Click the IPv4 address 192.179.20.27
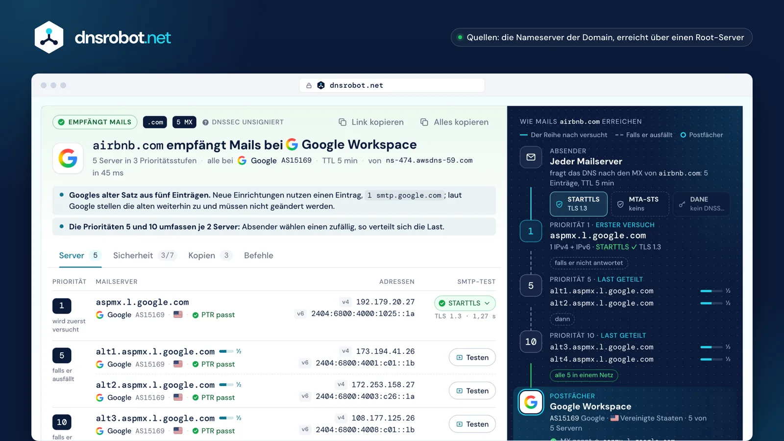 point(385,302)
